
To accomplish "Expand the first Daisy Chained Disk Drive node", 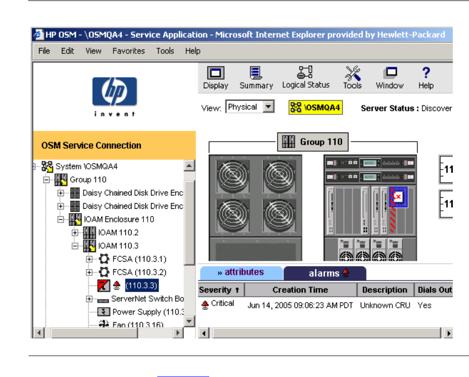I will pos(61,193).
